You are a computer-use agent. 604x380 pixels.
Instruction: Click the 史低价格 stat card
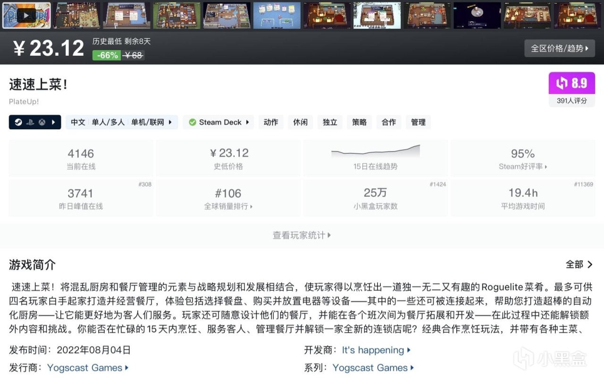click(x=228, y=158)
